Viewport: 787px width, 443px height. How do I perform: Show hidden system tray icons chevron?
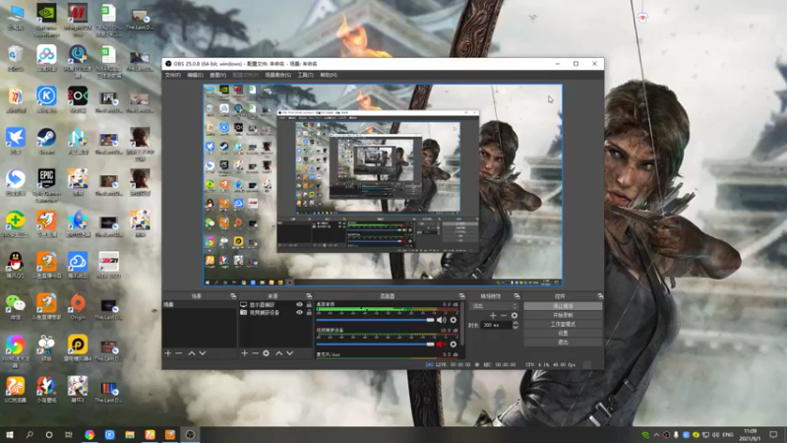(656, 434)
